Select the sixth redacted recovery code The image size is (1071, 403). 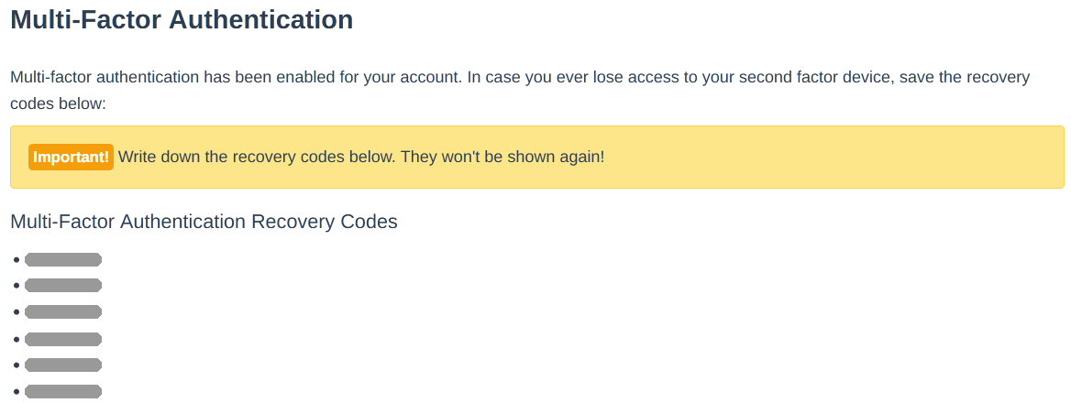[63, 392]
